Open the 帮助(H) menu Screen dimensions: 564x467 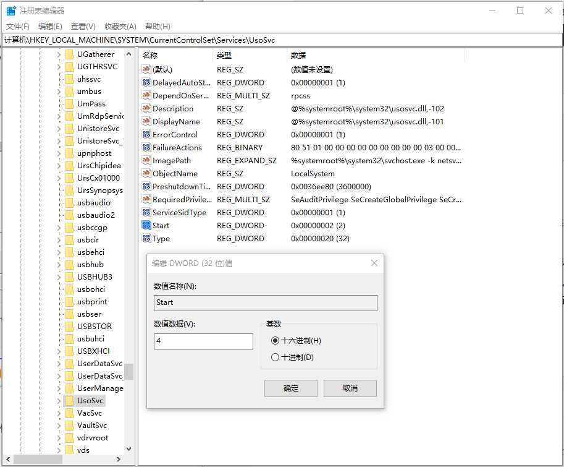(158, 26)
